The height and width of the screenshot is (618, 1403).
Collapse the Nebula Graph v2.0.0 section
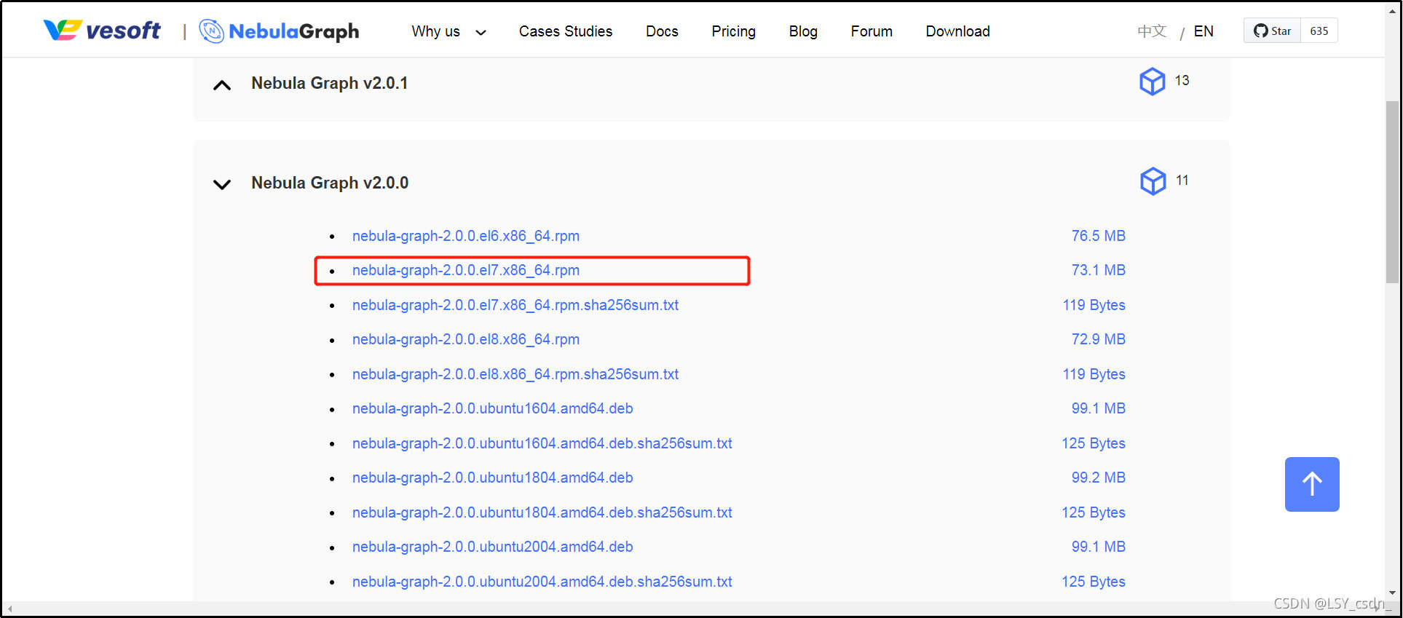click(x=222, y=184)
